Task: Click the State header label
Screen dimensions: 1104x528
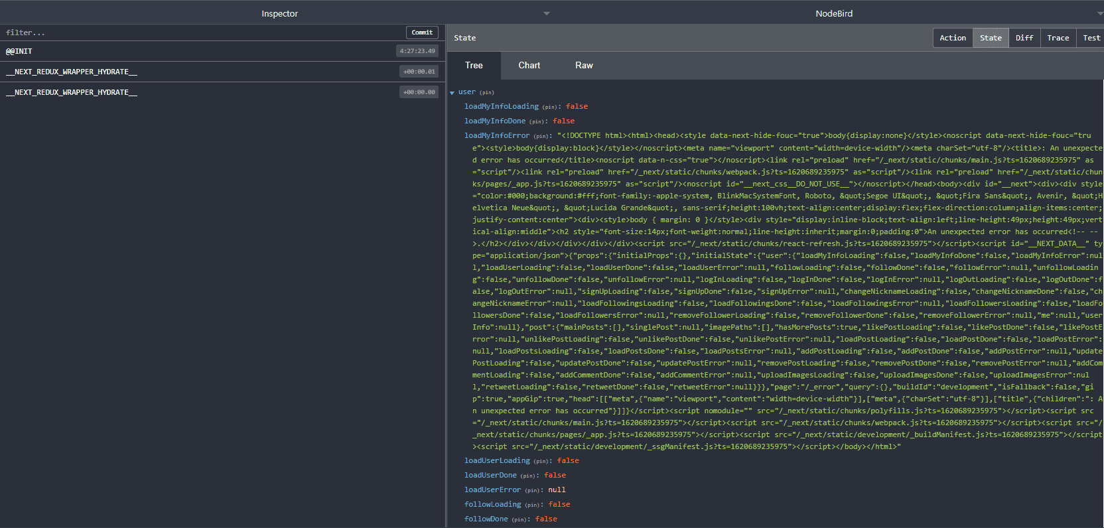Action: click(x=464, y=38)
